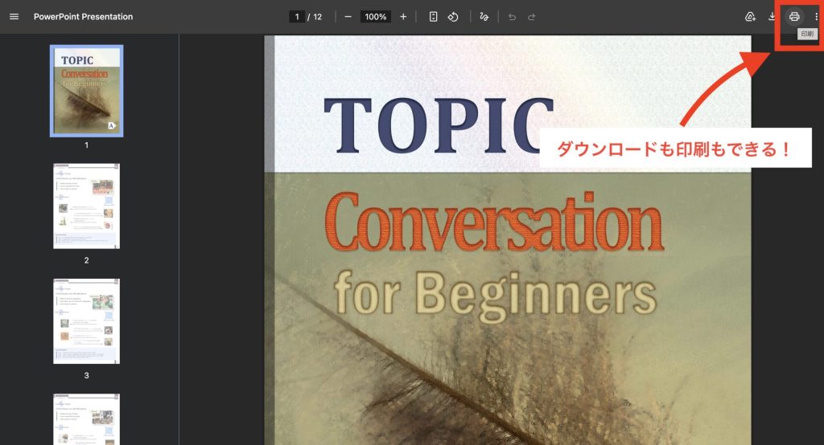The width and height of the screenshot is (824, 445).
Task: Toggle the sidebar hamburger menu
Action: click(x=14, y=17)
